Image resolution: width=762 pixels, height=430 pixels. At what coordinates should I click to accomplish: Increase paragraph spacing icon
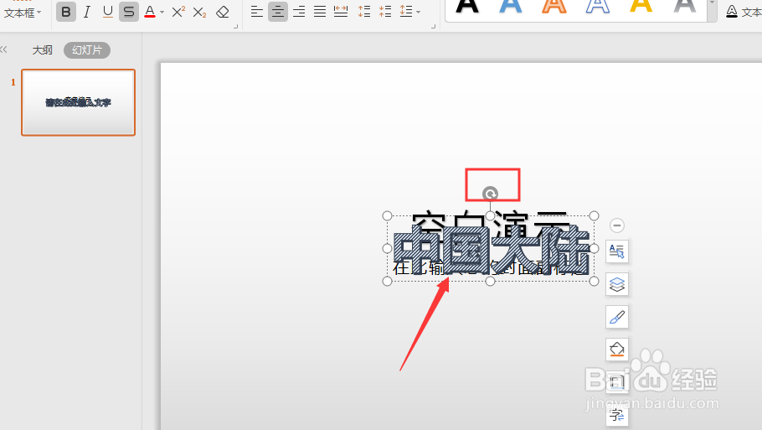(364, 12)
